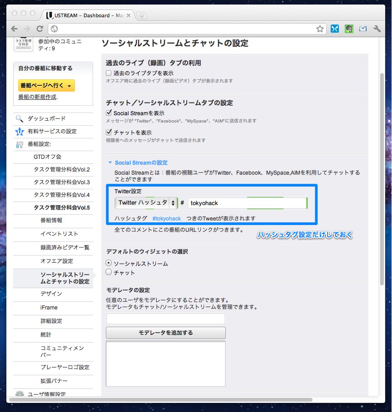Click the モデレータを追加する button

coord(166,333)
